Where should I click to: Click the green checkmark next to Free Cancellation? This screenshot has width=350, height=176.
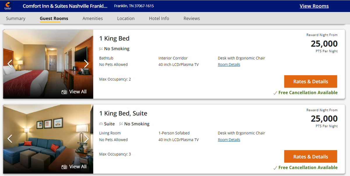coord(275,93)
